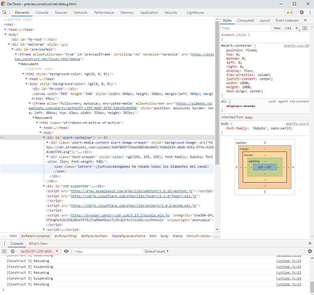Switch to the Console tab
Image resolution: width=314 pixels, height=295 pixels.
tap(42, 13)
